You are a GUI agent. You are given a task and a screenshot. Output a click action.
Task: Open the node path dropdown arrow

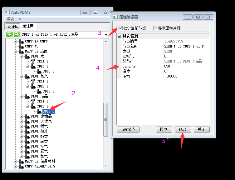point(106,35)
